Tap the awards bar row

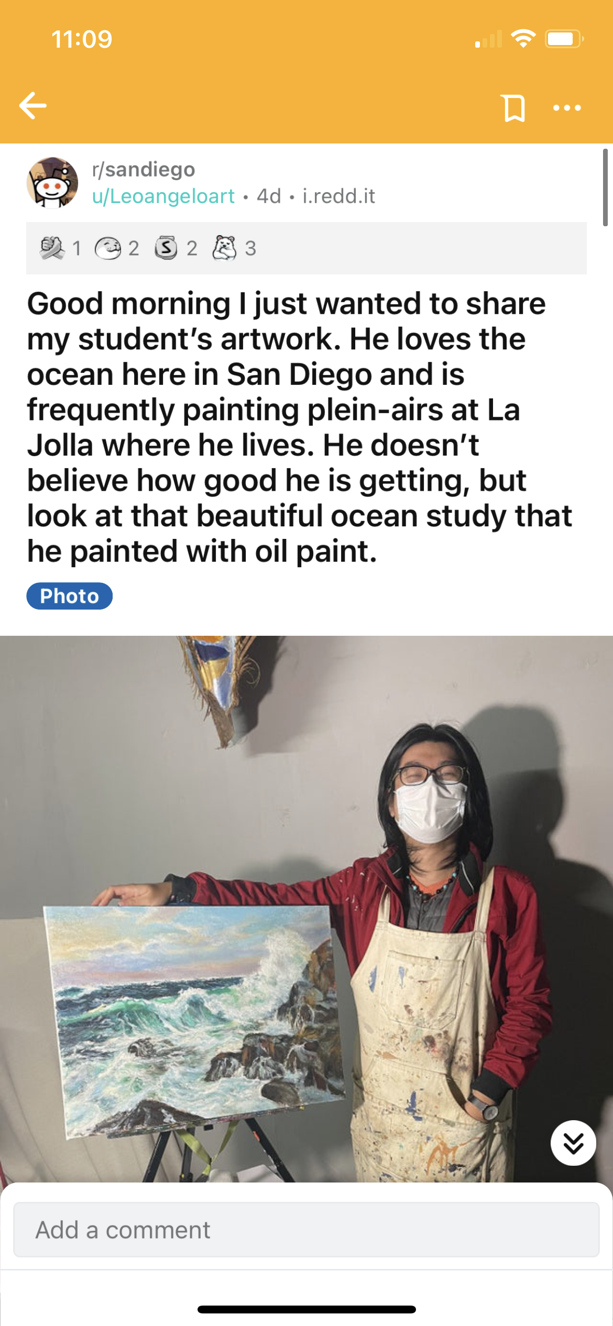point(306,248)
